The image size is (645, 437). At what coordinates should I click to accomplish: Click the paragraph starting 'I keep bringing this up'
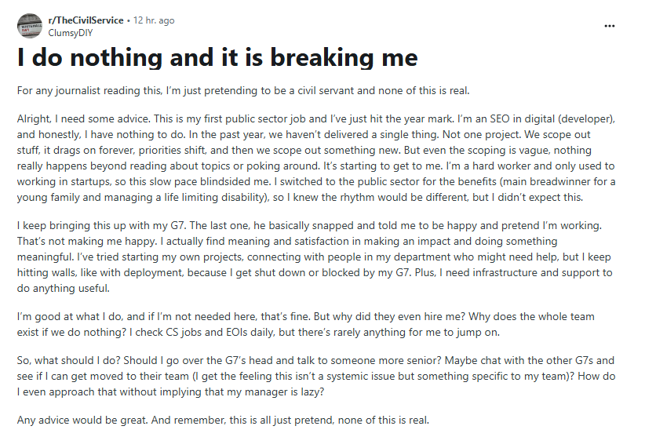[315, 257]
